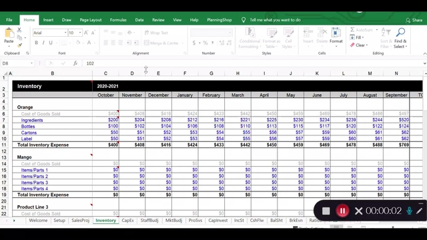Toggle Bold formatting
Image resolution: width=427 pixels, height=240 pixels.
[x=36, y=43]
